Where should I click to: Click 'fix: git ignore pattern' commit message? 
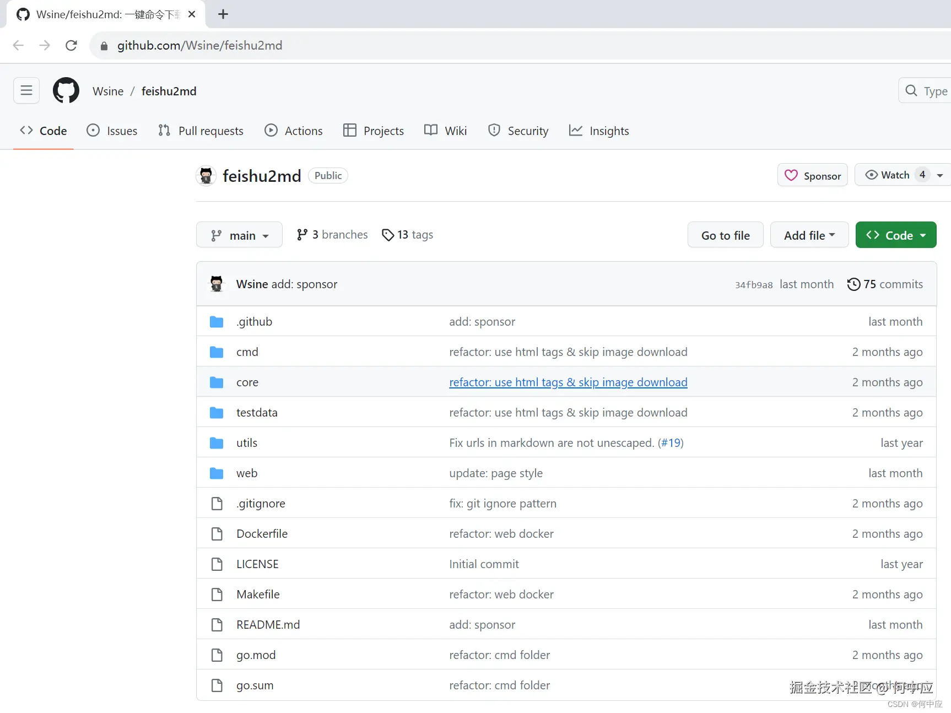(x=503, y=504)
